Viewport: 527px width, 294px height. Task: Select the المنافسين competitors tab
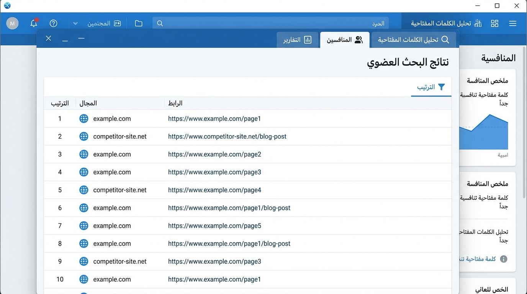(x=344, y=39)
